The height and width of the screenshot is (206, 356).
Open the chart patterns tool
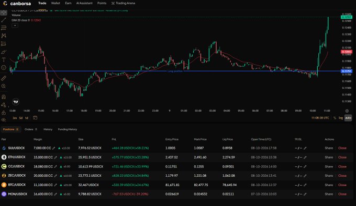tap(4, 36)
